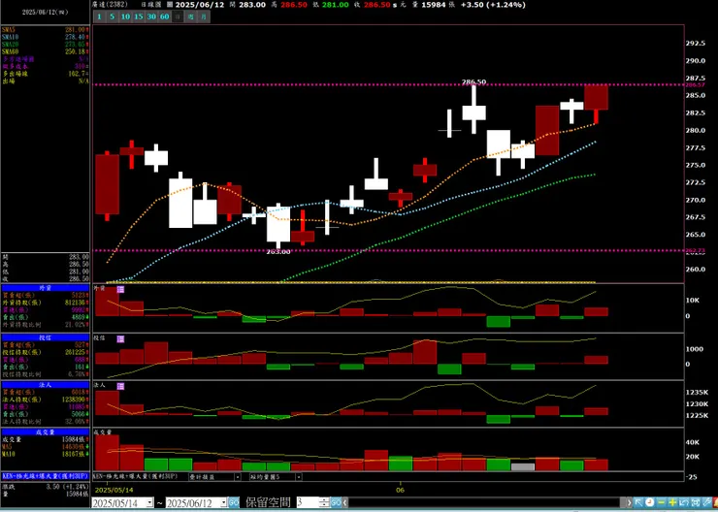Open settings icon beside 投信 panel label
This screenshot has height=512, width=718.
pyautogui.click(x=120, y=338)
